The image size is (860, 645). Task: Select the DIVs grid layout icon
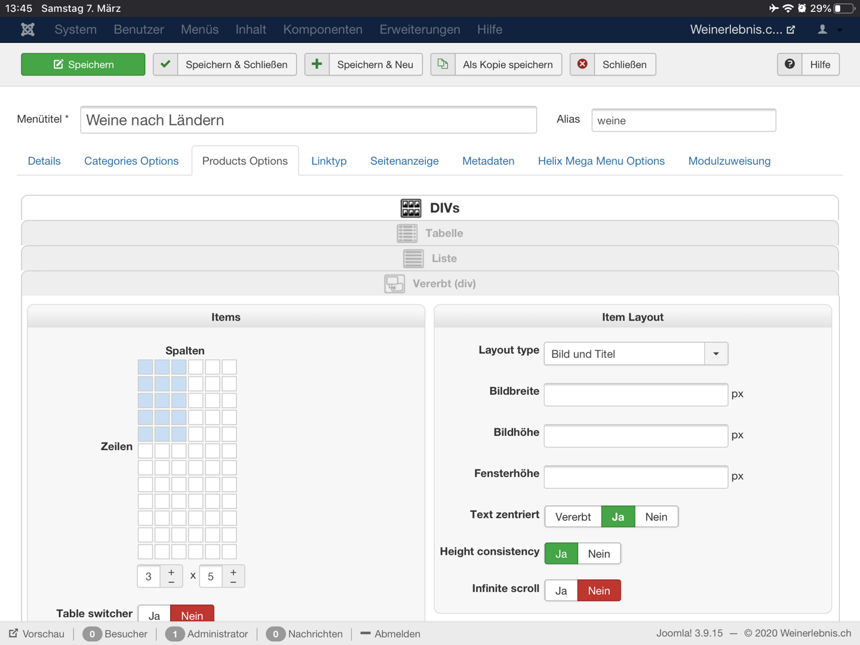coord(411,208)
